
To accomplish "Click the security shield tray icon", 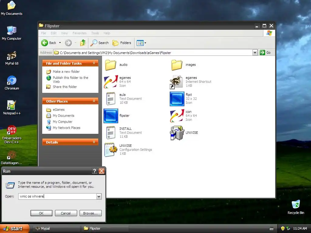I will 283,228.
